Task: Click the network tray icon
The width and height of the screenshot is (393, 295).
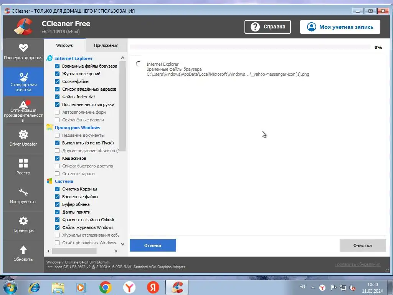Action: tap(343, 288)
